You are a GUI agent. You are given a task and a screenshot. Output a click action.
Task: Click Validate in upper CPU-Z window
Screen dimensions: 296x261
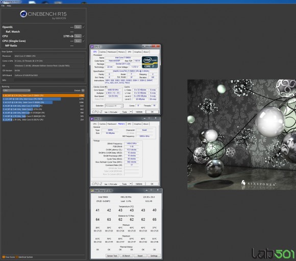click(139, 112)
